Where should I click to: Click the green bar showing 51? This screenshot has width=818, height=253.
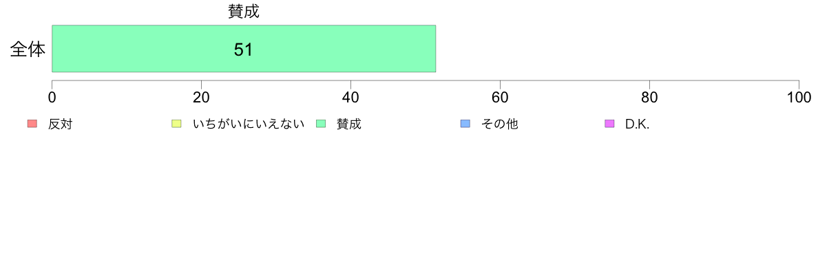tap(244, 48)
